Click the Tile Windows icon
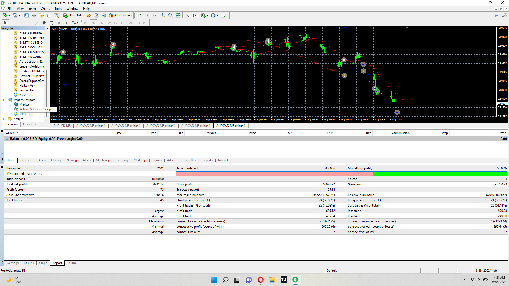 pyautogui.click(x=178, y=15)
